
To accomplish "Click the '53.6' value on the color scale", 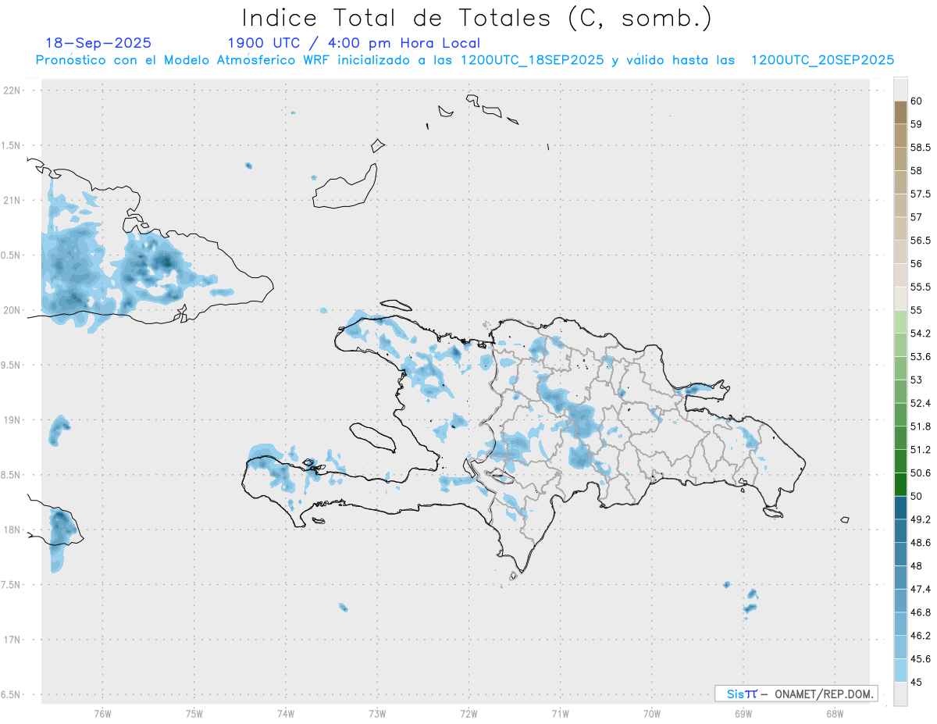I will [921, 357].
